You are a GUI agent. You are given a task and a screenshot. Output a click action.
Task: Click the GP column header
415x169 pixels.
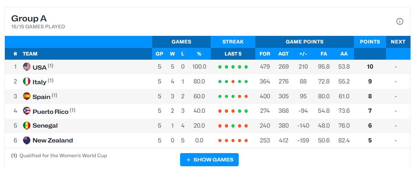(159, 54)
